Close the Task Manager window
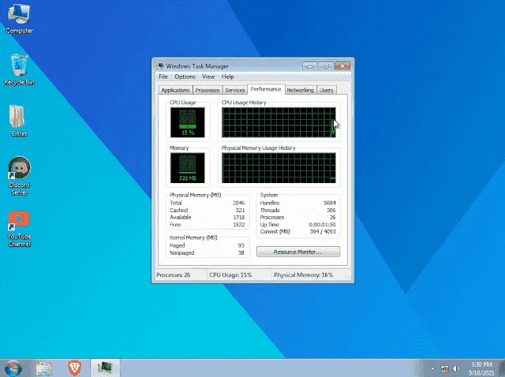This screenshot has height=377, width=505. (342, 66)
